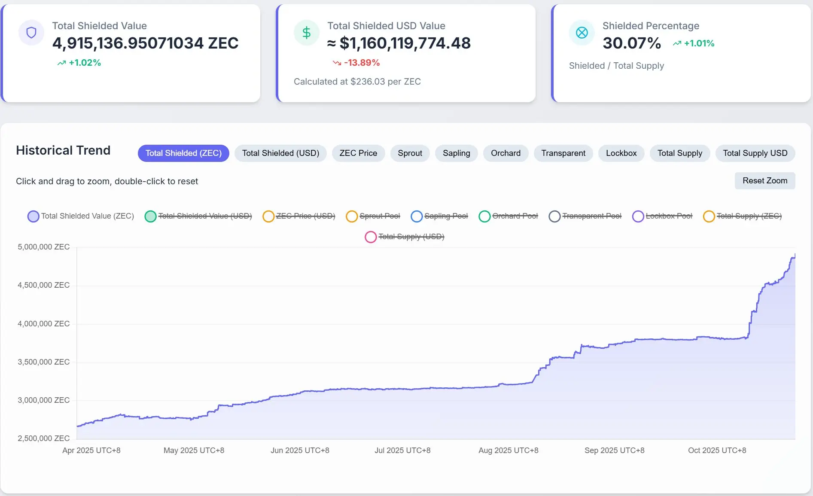Click the Sep 2025 UTC+8 axis label
This screenshot has height=496, width=813.
pos(615,450)
